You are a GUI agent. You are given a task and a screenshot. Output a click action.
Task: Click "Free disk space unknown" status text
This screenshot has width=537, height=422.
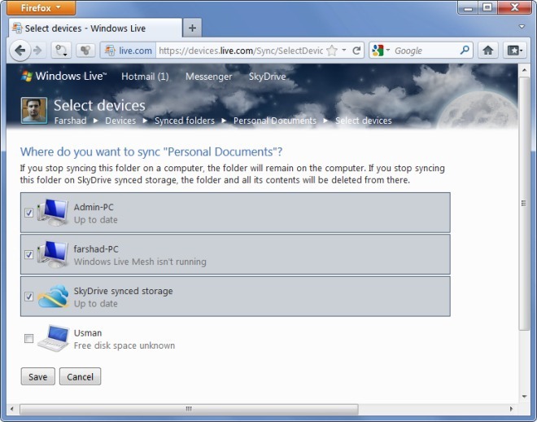pyautogui.click(x=124, y=345)
